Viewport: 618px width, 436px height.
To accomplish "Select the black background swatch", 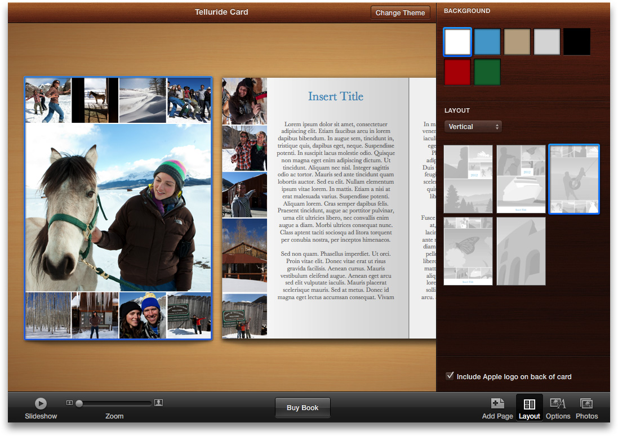I will pyautogui.click(x=577, y=42).
